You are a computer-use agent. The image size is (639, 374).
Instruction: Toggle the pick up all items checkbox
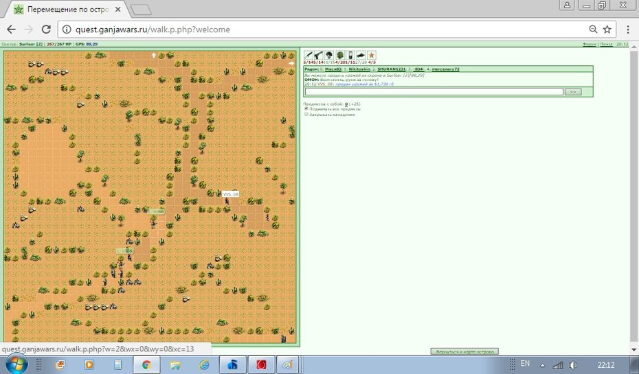[306, 108]
